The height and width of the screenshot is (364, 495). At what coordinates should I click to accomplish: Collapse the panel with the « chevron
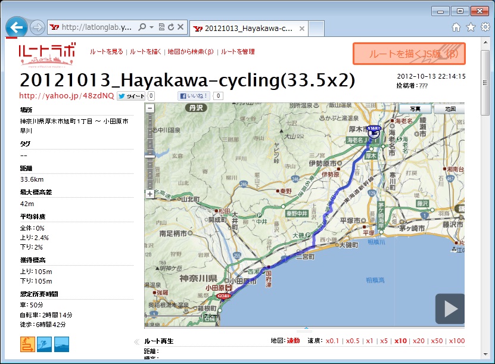click(x=136, y=341)
